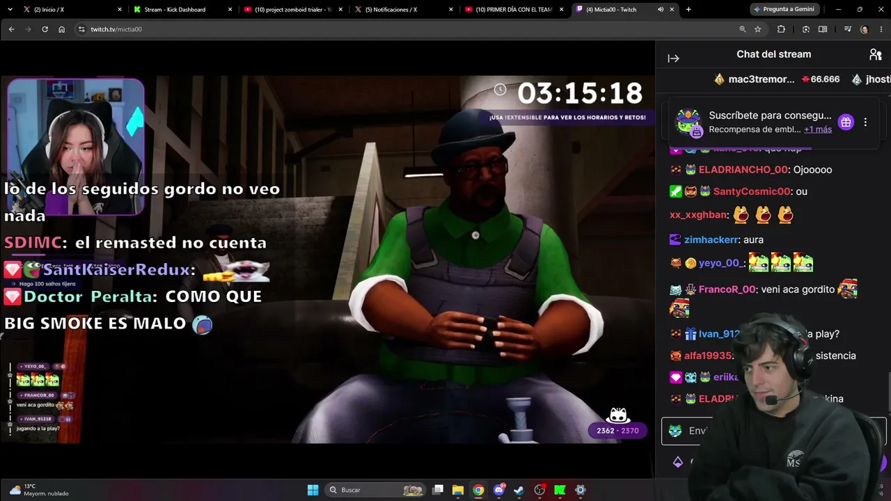
Task: Open File Explorer from the taskbar
Action: (458, 490)
